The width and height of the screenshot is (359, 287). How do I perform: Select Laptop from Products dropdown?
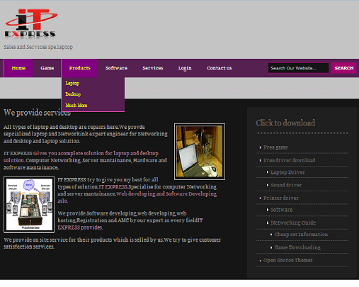[x=72, y=83]
